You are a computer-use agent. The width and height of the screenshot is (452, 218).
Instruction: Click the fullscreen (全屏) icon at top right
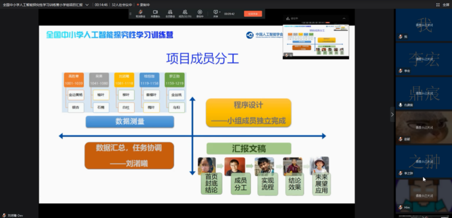(443, 5)
